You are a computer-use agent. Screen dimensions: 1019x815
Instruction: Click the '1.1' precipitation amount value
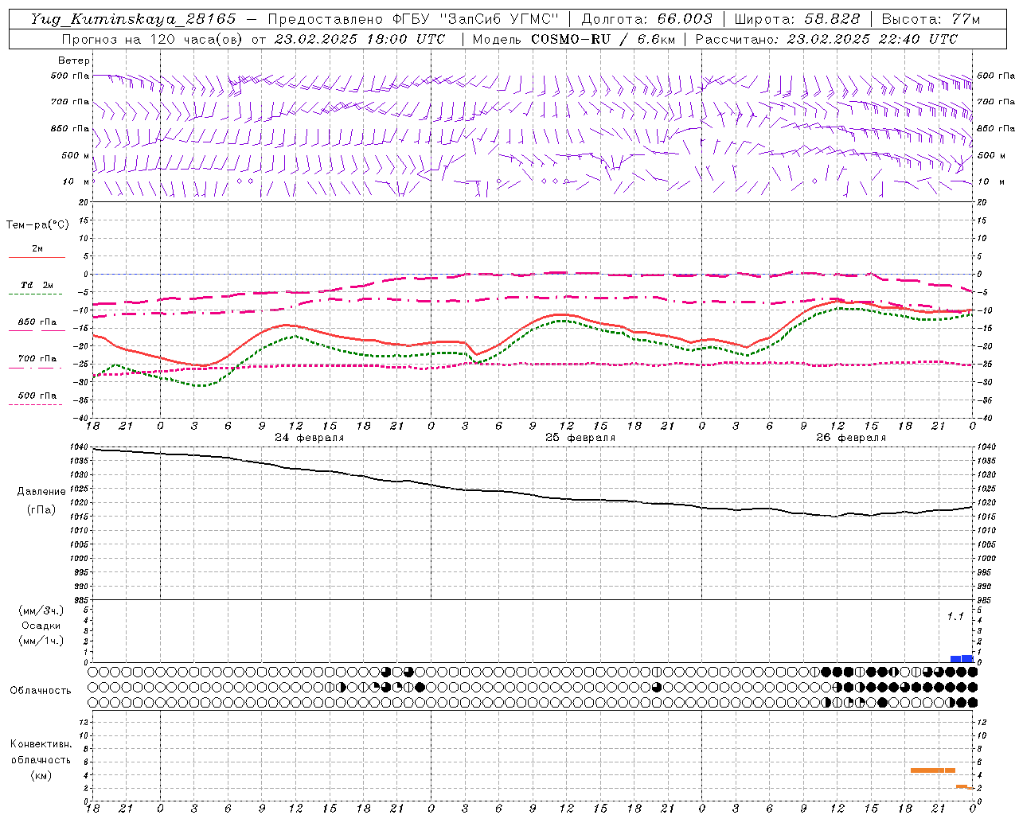coord(955,617)
